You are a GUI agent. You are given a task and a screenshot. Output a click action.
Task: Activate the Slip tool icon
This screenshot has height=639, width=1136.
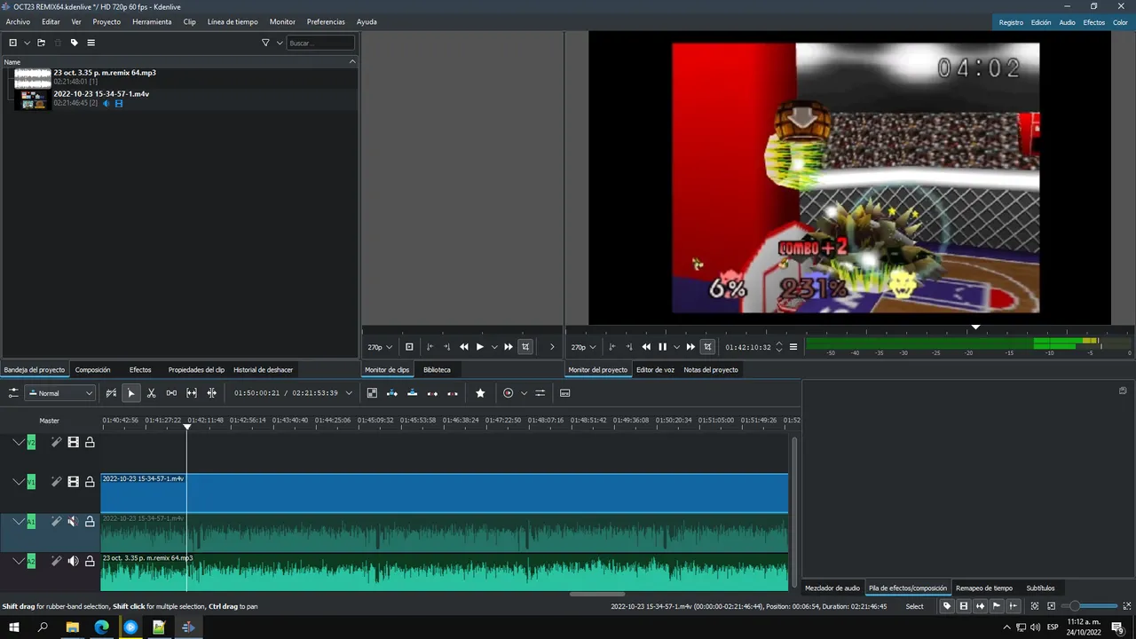click(x=192, y=393)
